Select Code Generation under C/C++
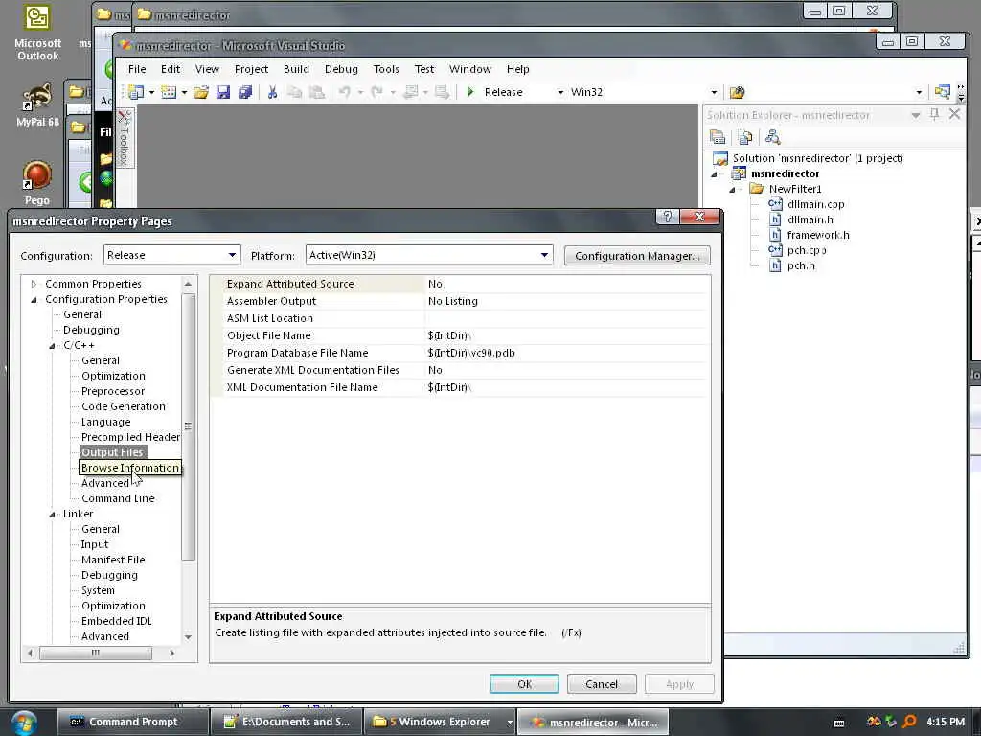 tap(124, 406)
